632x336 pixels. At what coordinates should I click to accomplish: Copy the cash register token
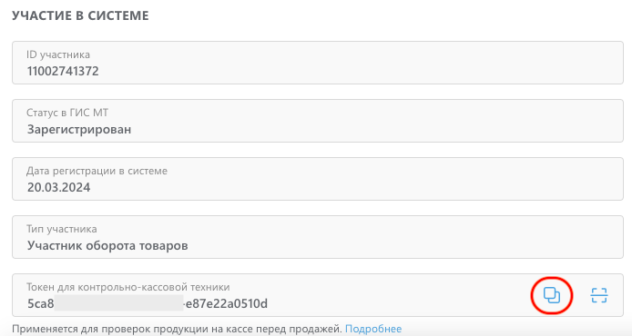coord(551,295)
